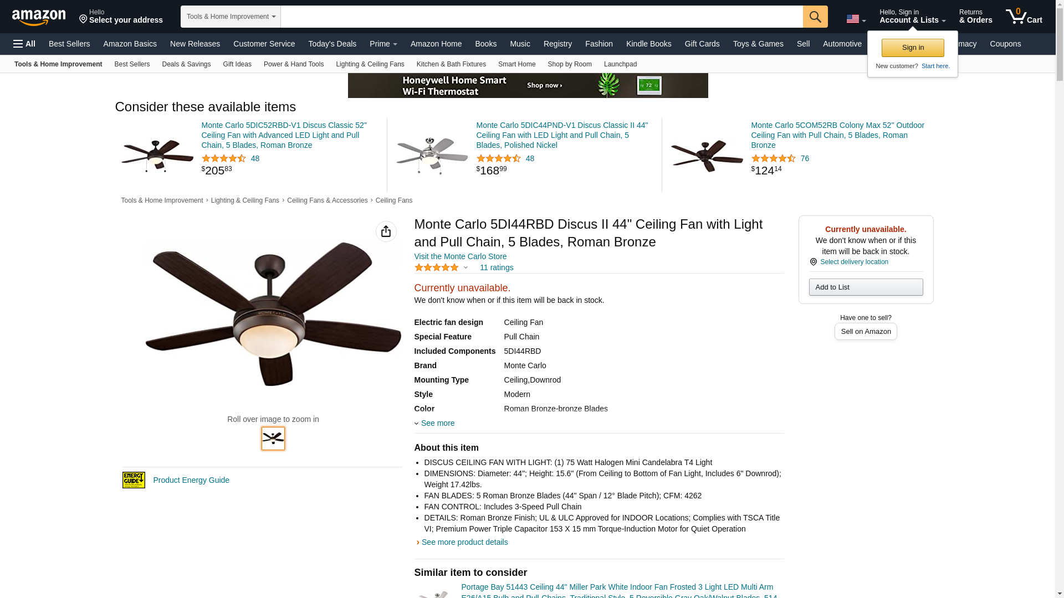Select Lighting & Ceiling Fans subnav tab
1064x598 pixels.
click(370, 64)
